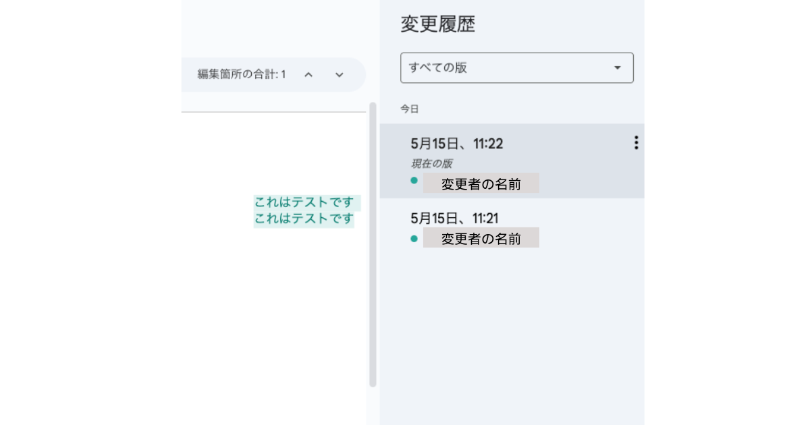This screenshot has height=425, width=810.
Task: Click second highlighted これはテストです line
Action: pyautogui.click(x=304, y=219)
